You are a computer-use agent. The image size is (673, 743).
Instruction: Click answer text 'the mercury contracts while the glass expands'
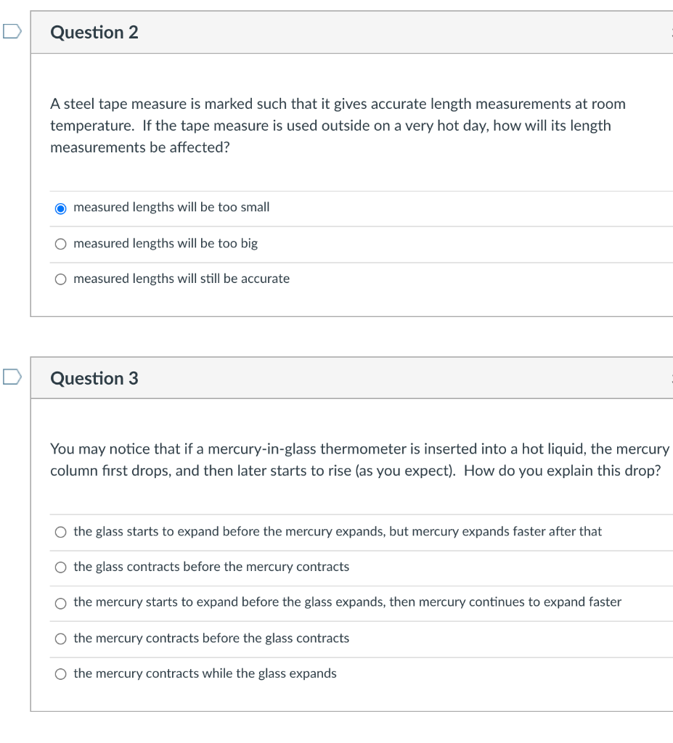pyautogui.click(x=205, y=673)
